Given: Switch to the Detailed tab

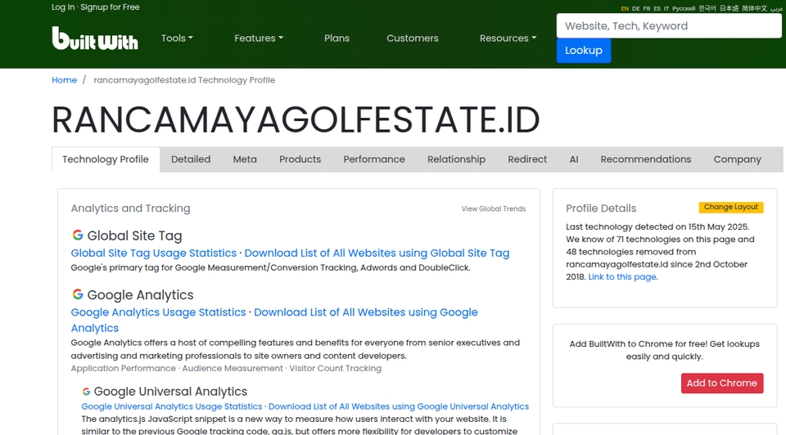Looking at the screenshot, I should (x=191, y=159).
